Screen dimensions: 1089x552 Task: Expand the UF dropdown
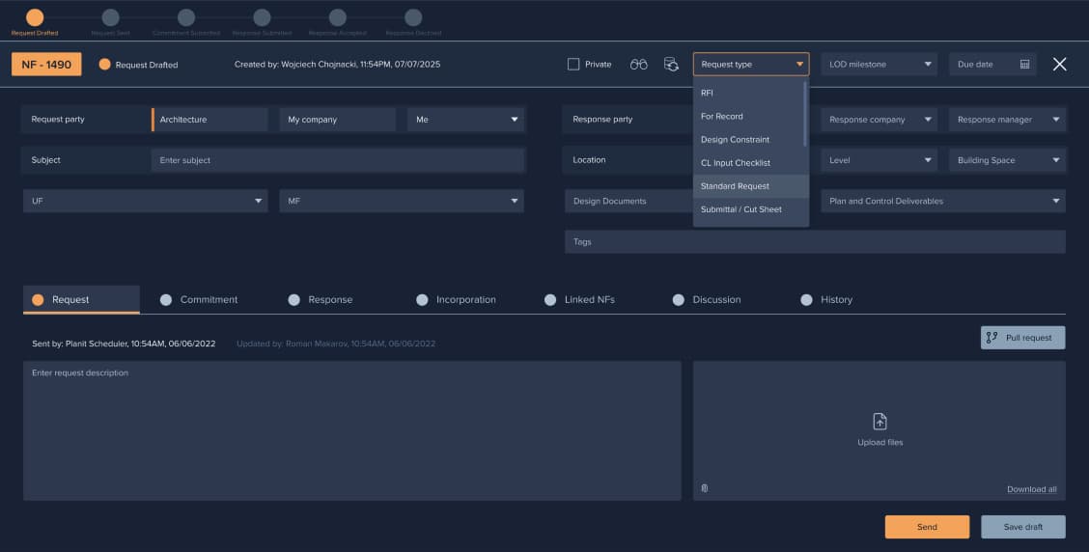click(145, 201)
